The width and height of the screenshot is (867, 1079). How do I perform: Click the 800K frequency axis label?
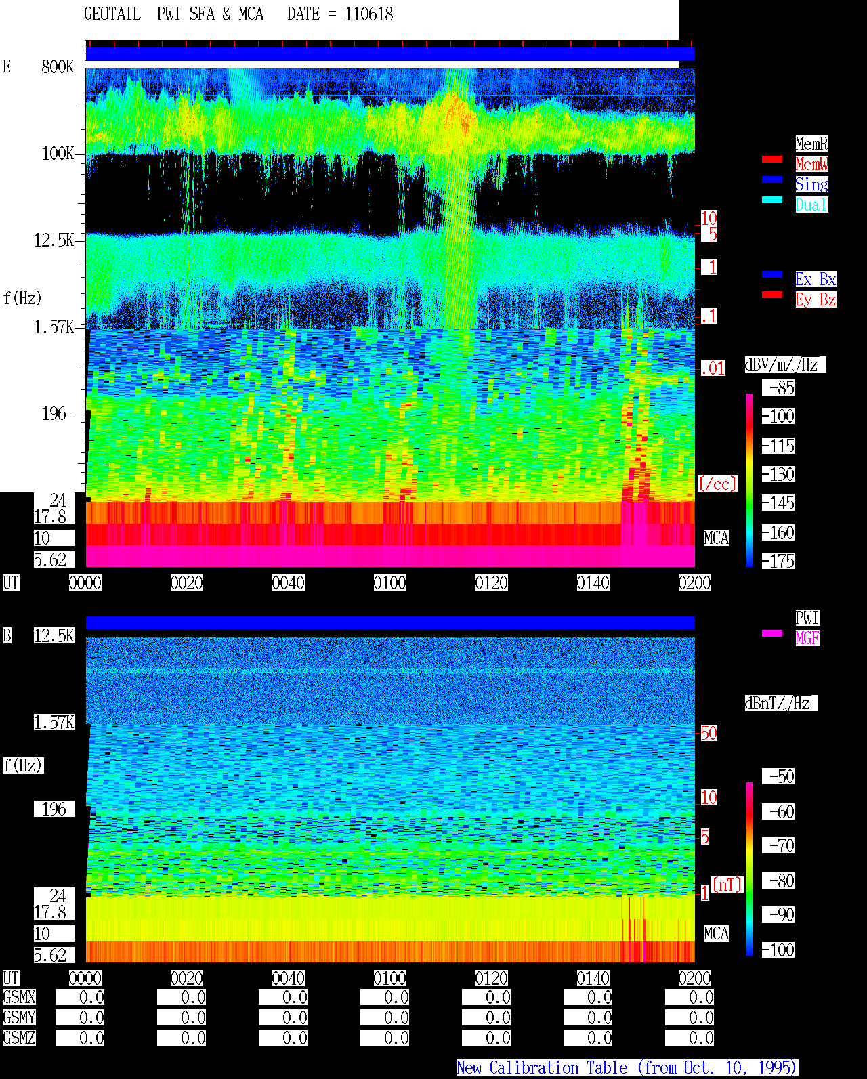coord(58,66)
